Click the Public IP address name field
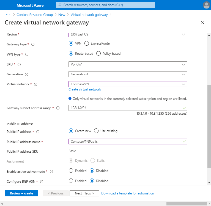The height and width of the screenshot is (206, 211). click(x=128, y=142)
